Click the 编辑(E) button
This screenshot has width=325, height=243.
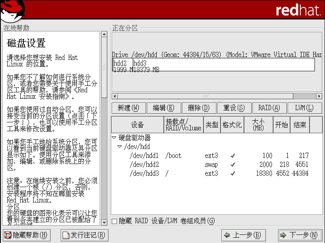pyautogui.click(x=164, y=108)
